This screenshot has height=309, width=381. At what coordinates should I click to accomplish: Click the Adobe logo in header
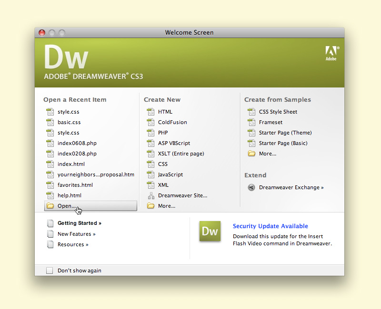point(331,53)
